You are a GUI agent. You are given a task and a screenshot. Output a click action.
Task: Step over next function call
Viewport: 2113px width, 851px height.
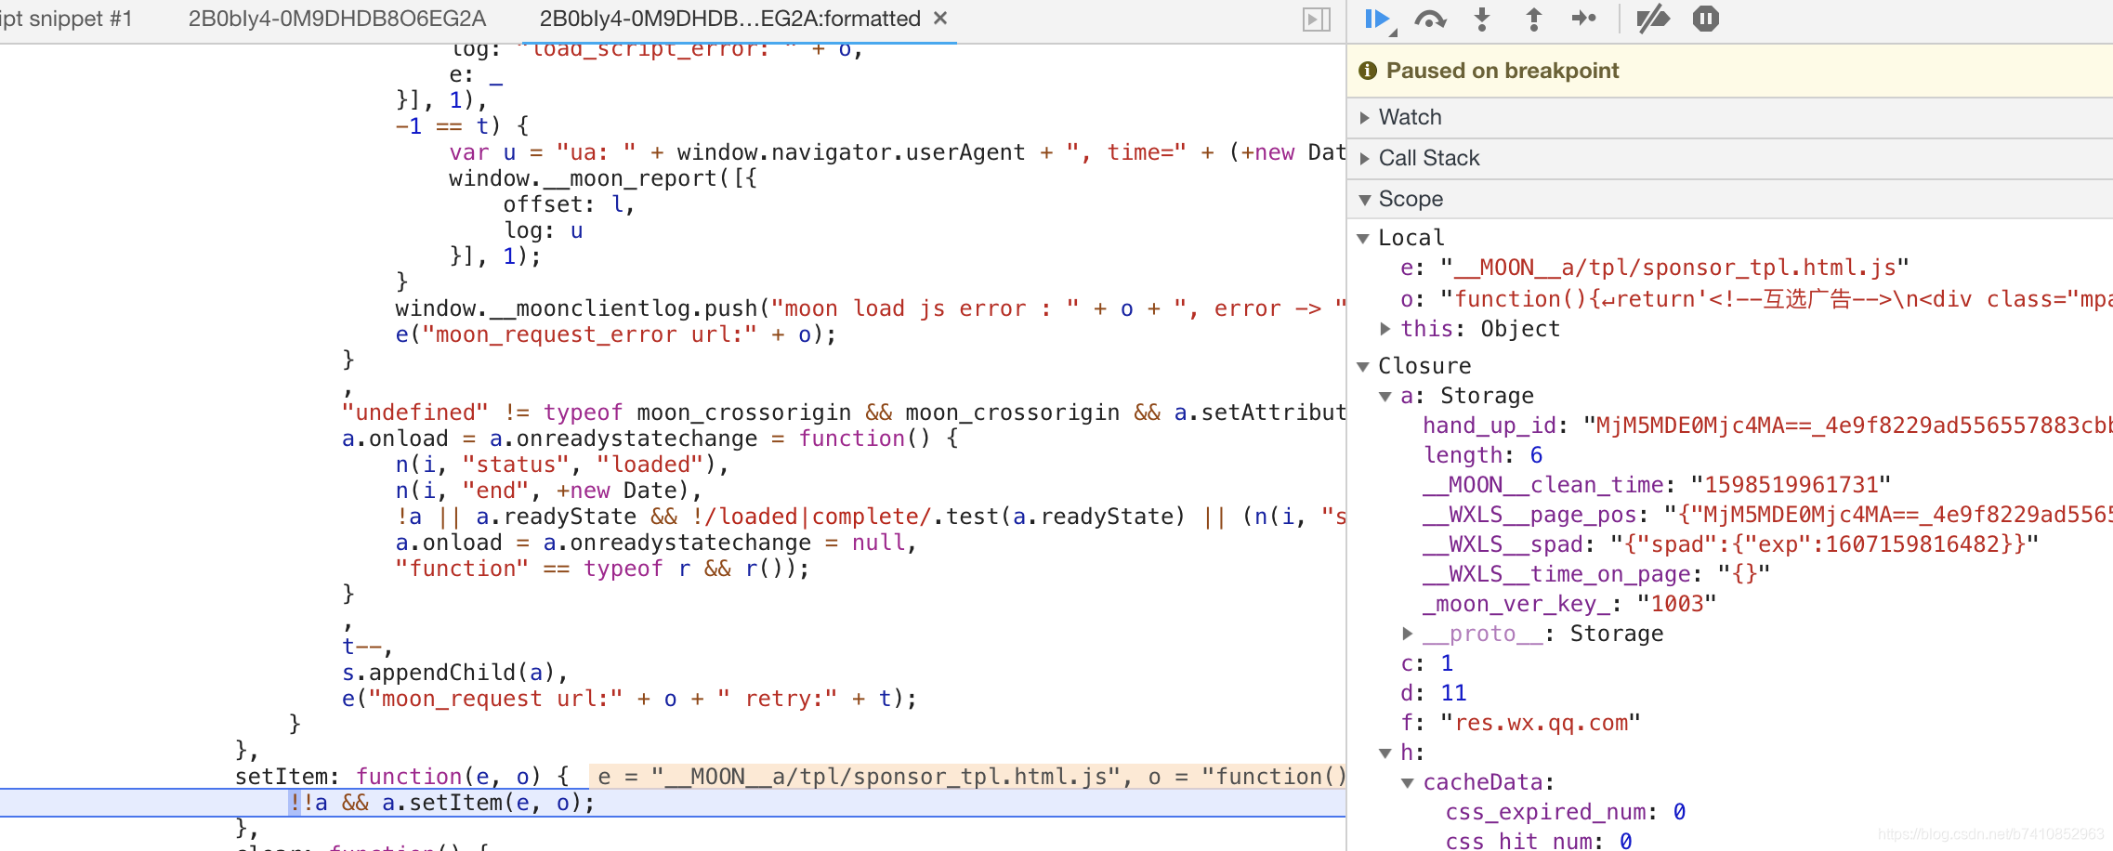[1430, 19]
